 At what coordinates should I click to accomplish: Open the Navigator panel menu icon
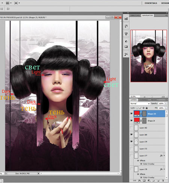click(x=166, y=15)
